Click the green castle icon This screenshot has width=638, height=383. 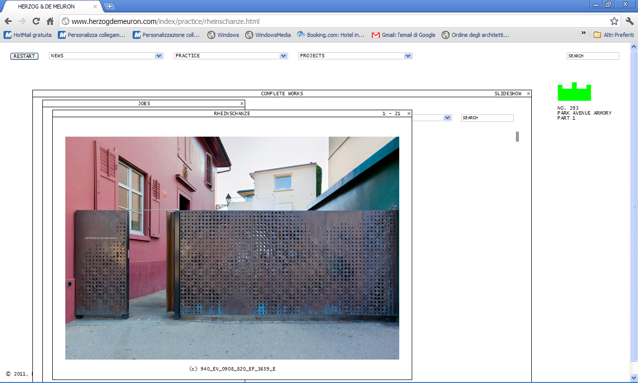point(574,92)
